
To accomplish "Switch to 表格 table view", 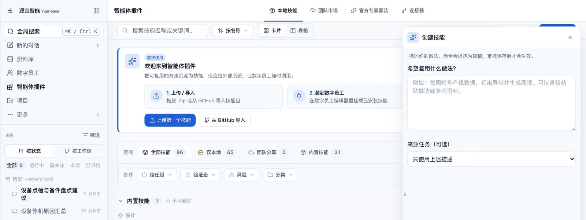I will [x=299, y=30].
